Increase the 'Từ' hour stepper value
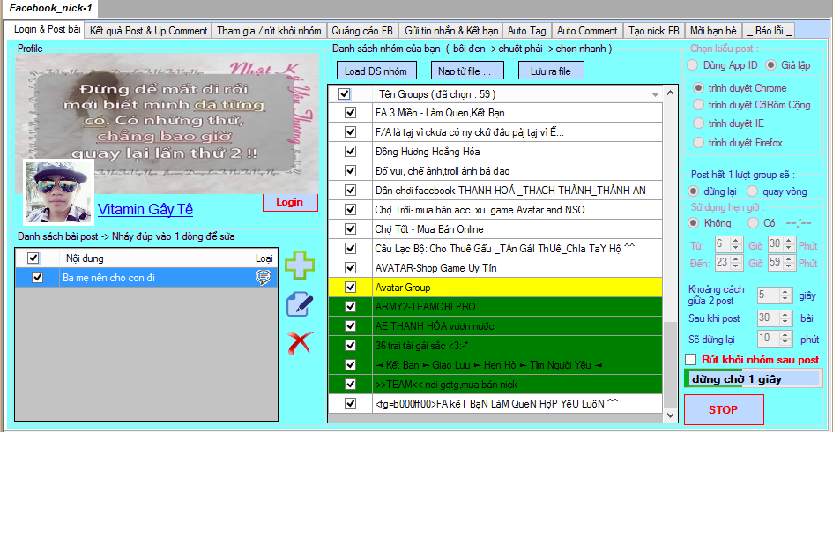 click(736, 241)
